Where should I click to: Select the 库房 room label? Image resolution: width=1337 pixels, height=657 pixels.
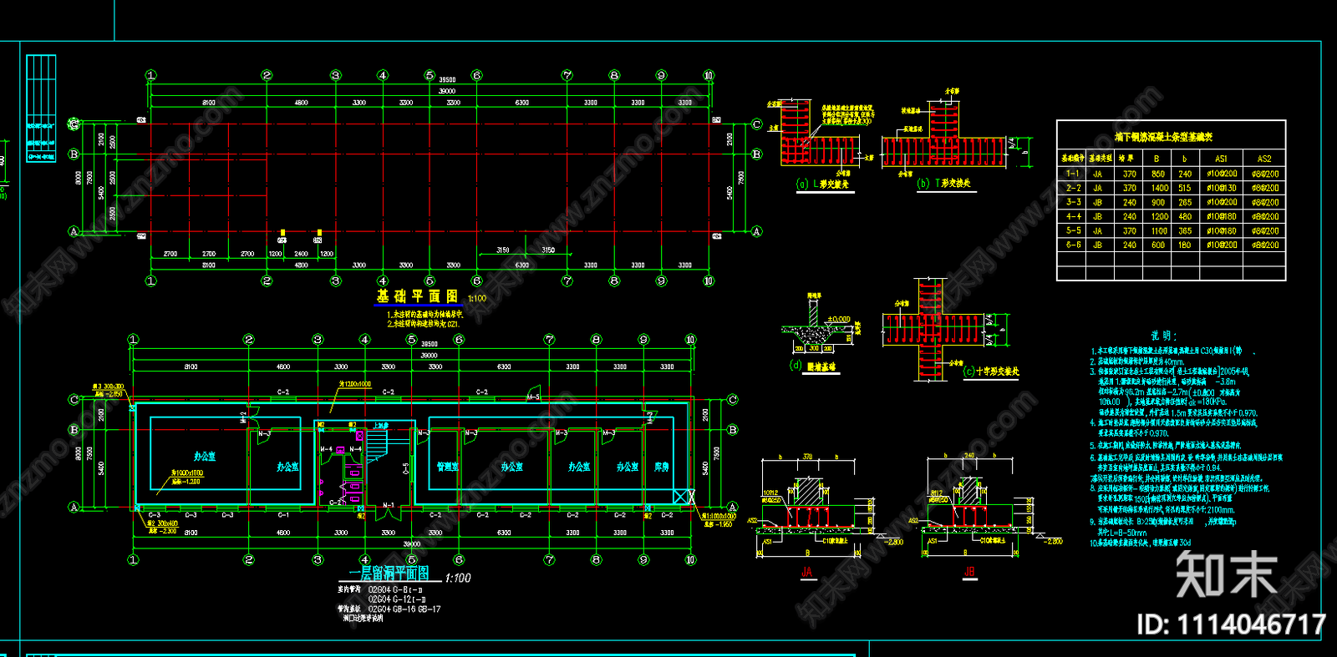coord(662,467)
